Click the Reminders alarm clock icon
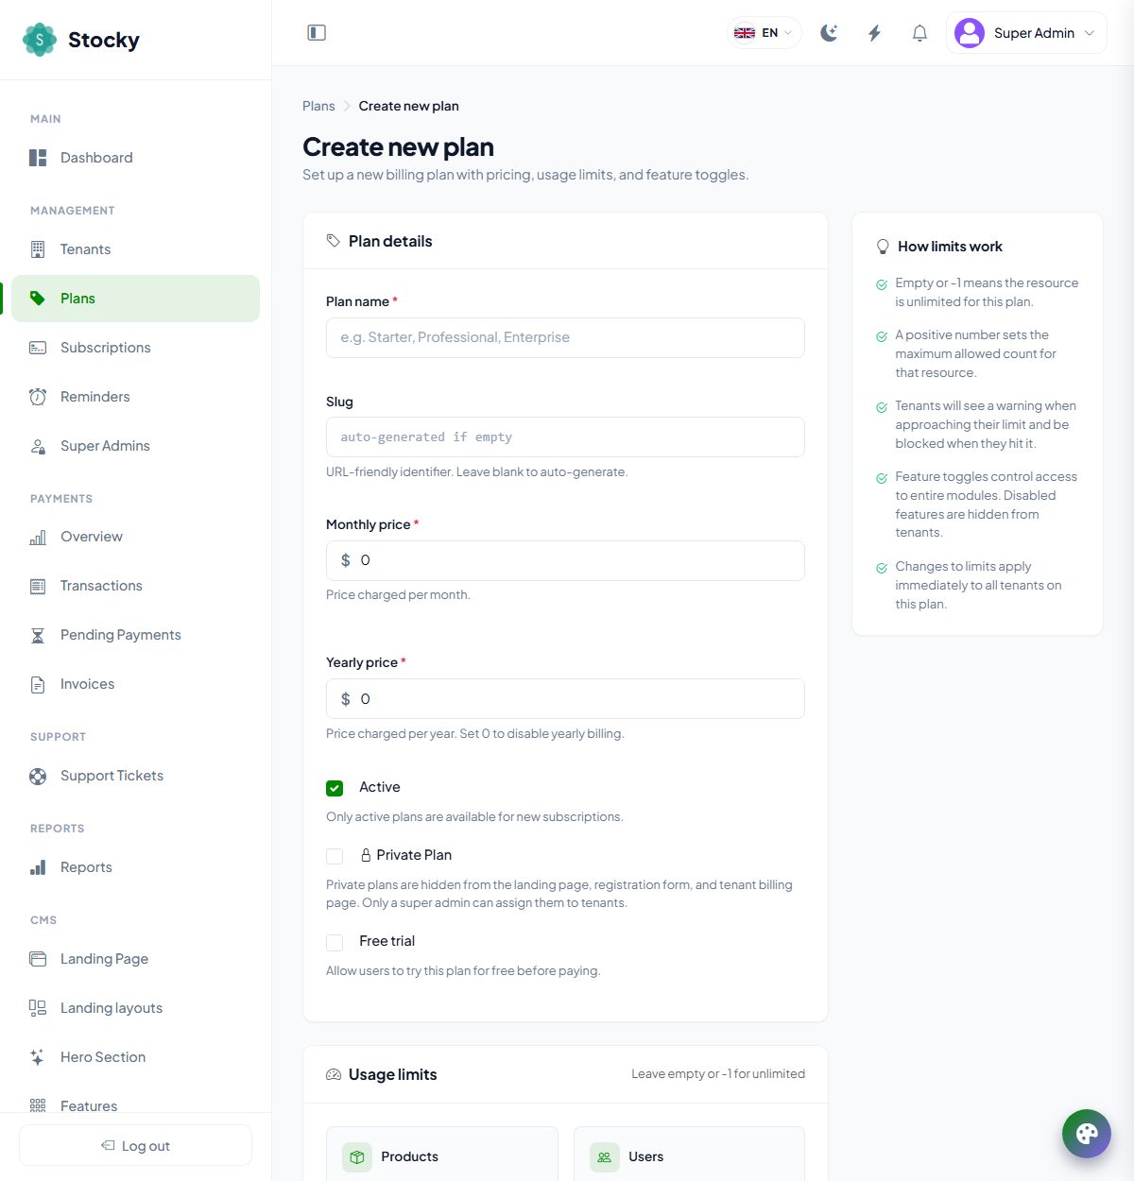The width and height of the screenshot is (1134, 1181). (x=38, y=397)
